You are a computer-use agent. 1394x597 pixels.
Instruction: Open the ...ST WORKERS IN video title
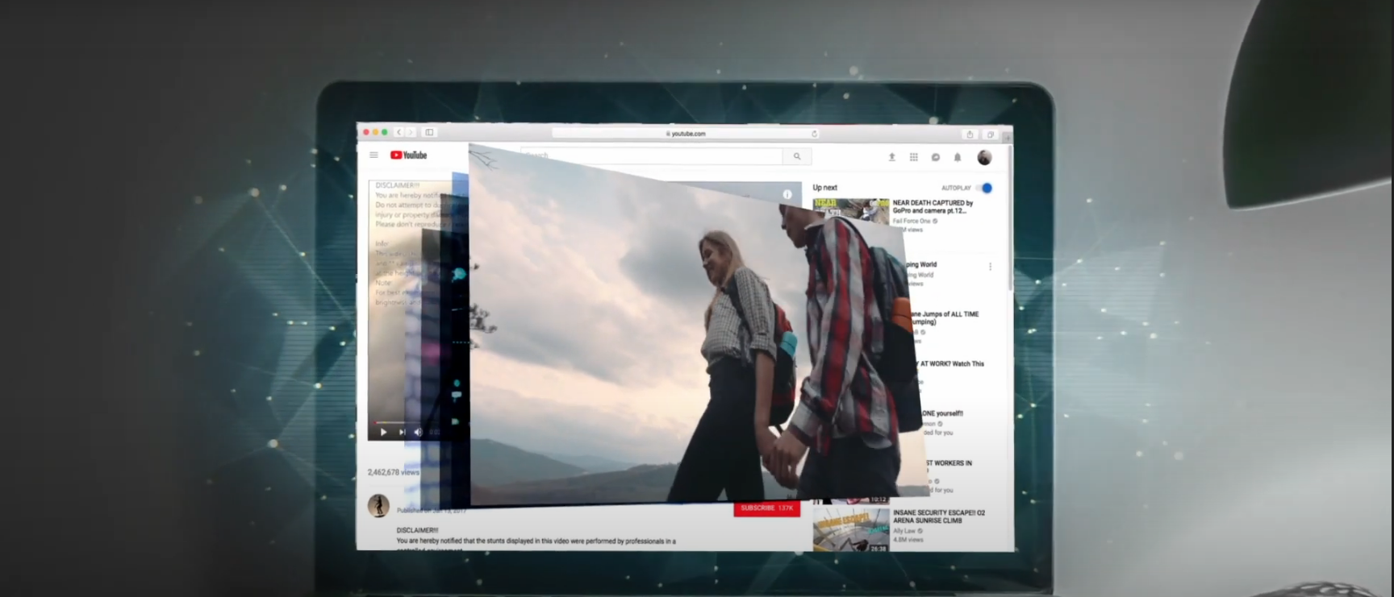[949, 463]
